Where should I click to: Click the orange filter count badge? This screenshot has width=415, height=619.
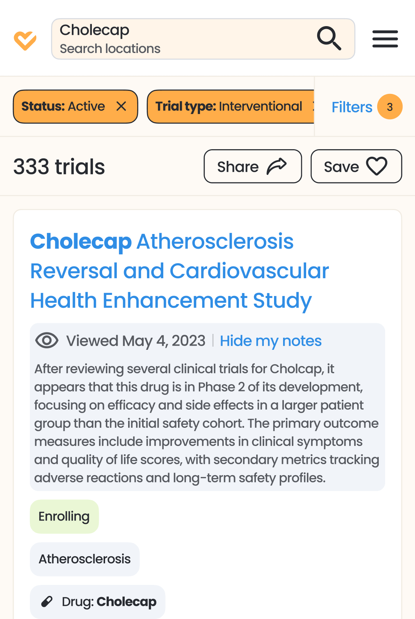pyautogui.click(x=390, y=107)
